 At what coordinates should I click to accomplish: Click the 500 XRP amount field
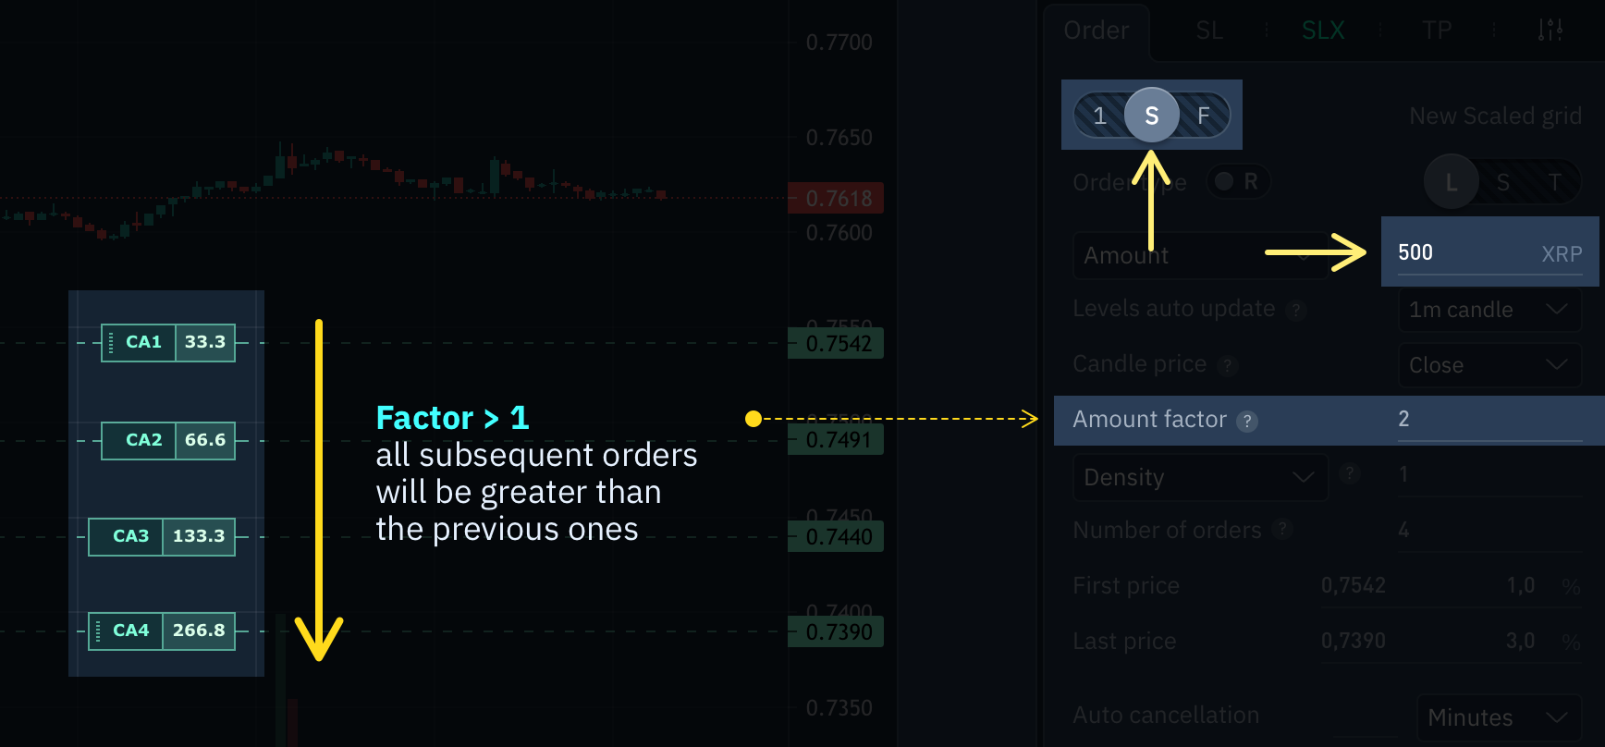coord(1489,252)
